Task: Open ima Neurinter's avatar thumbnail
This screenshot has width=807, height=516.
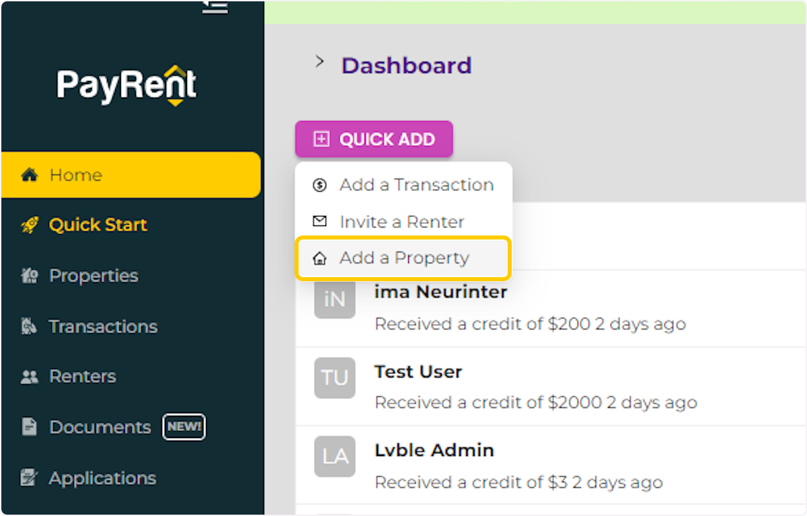Action: tap(334, 300)
